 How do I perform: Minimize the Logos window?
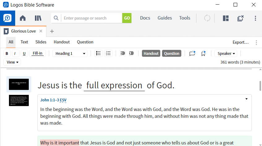pyautogui.click(x=217, y=5)
